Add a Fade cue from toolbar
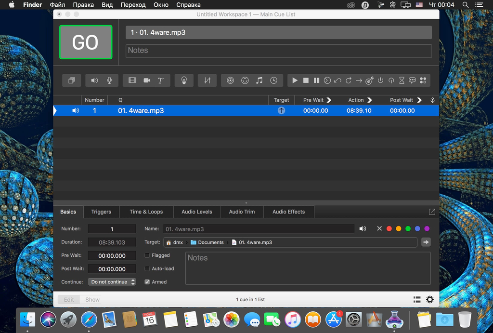The image size is (493, 333). click(207, 80)
